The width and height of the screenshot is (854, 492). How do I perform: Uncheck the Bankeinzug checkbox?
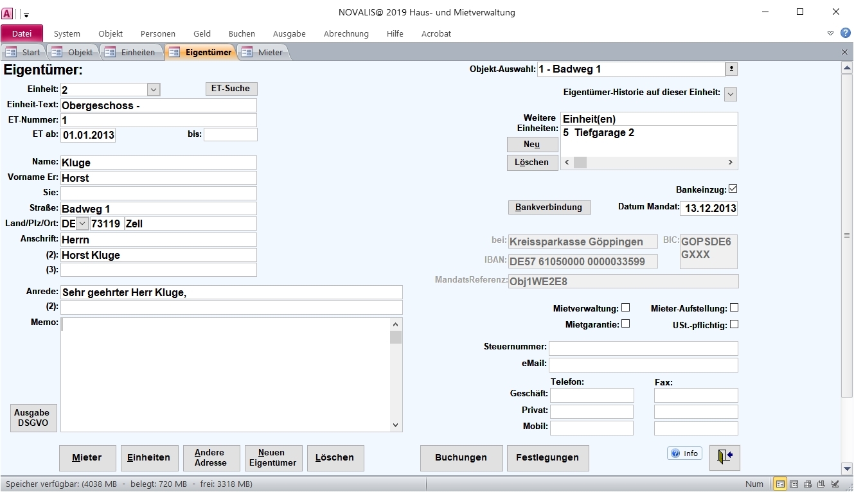(733, 189)
